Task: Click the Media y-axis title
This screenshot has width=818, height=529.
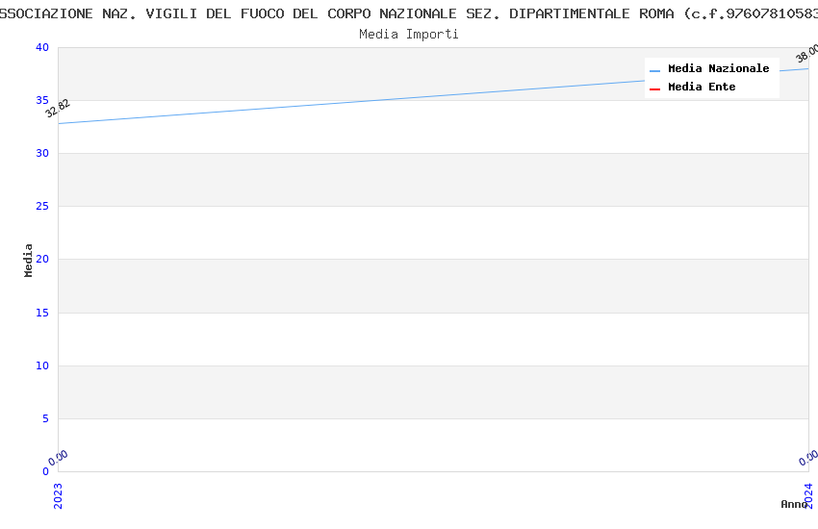Action: click(28, 261)
